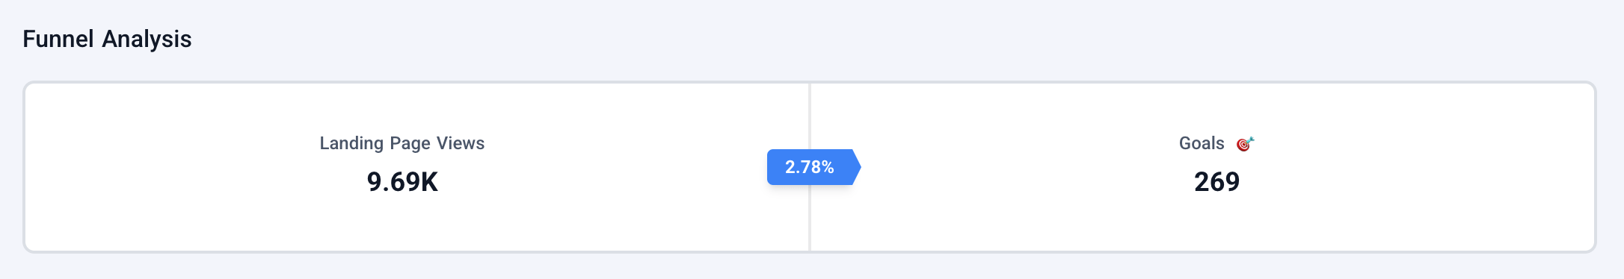Click the Funnel Analysis heading
Image resolution: width=1624 pixels, height=279 pixels.
tap(107, 39)
